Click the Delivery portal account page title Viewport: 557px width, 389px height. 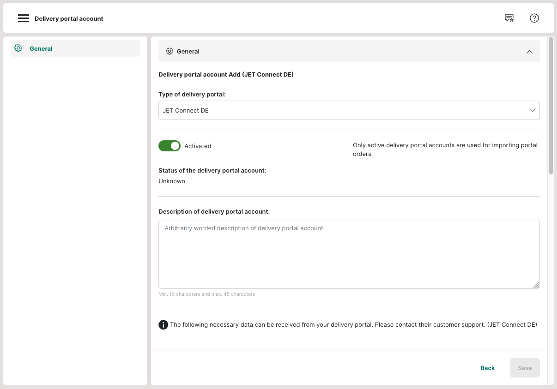(69, 19)
